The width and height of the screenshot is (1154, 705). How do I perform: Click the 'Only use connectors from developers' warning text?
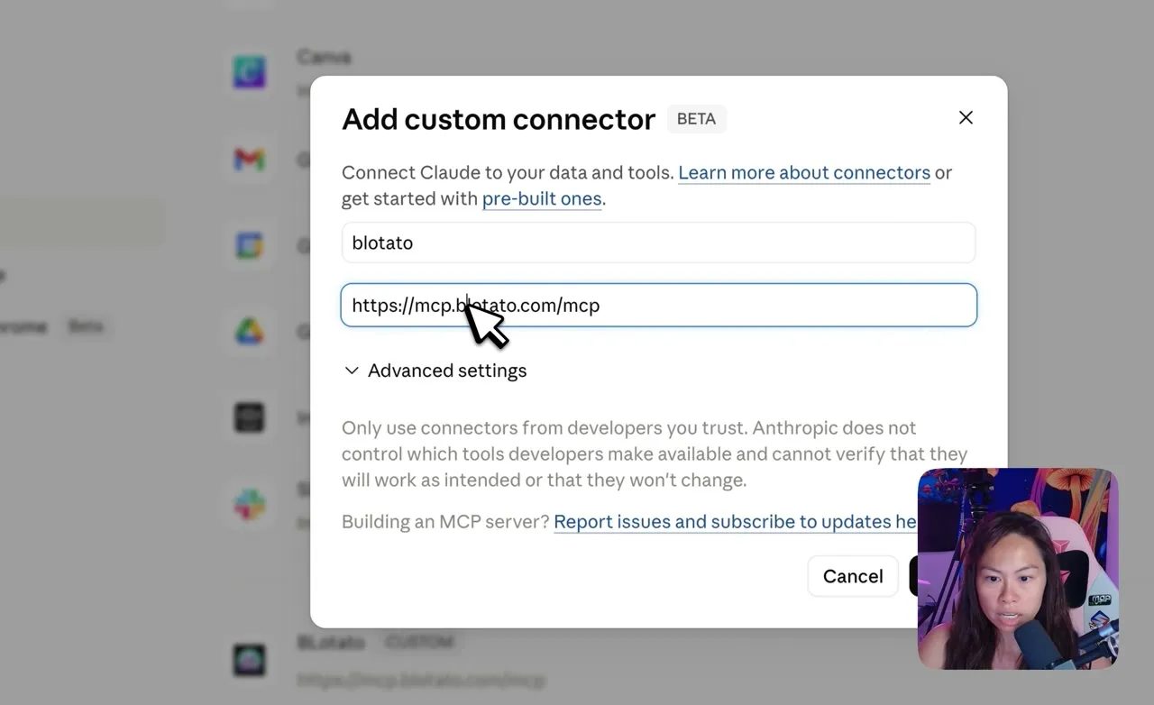(655, 453)
